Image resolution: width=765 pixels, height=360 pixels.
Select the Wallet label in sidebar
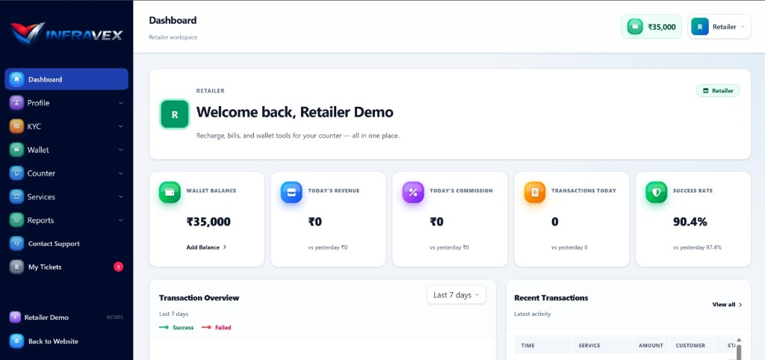pos(38,150)
